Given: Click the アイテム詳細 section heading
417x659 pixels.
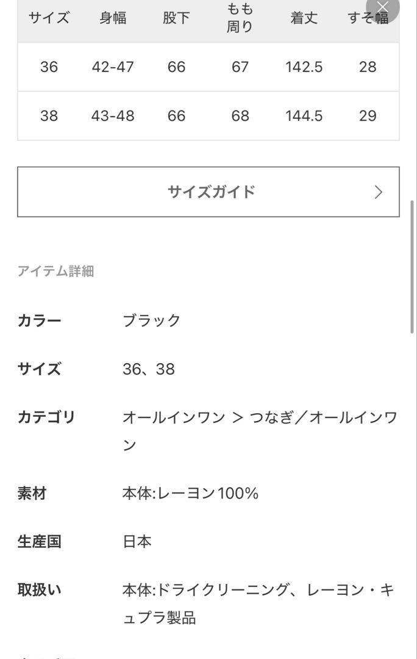Looking at the screenshot, I should (56, 271).
